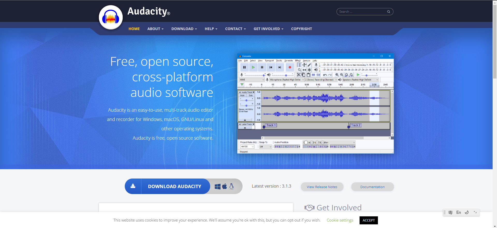
Task: Go to the HOME navigation item
Action: pos(134,29)
